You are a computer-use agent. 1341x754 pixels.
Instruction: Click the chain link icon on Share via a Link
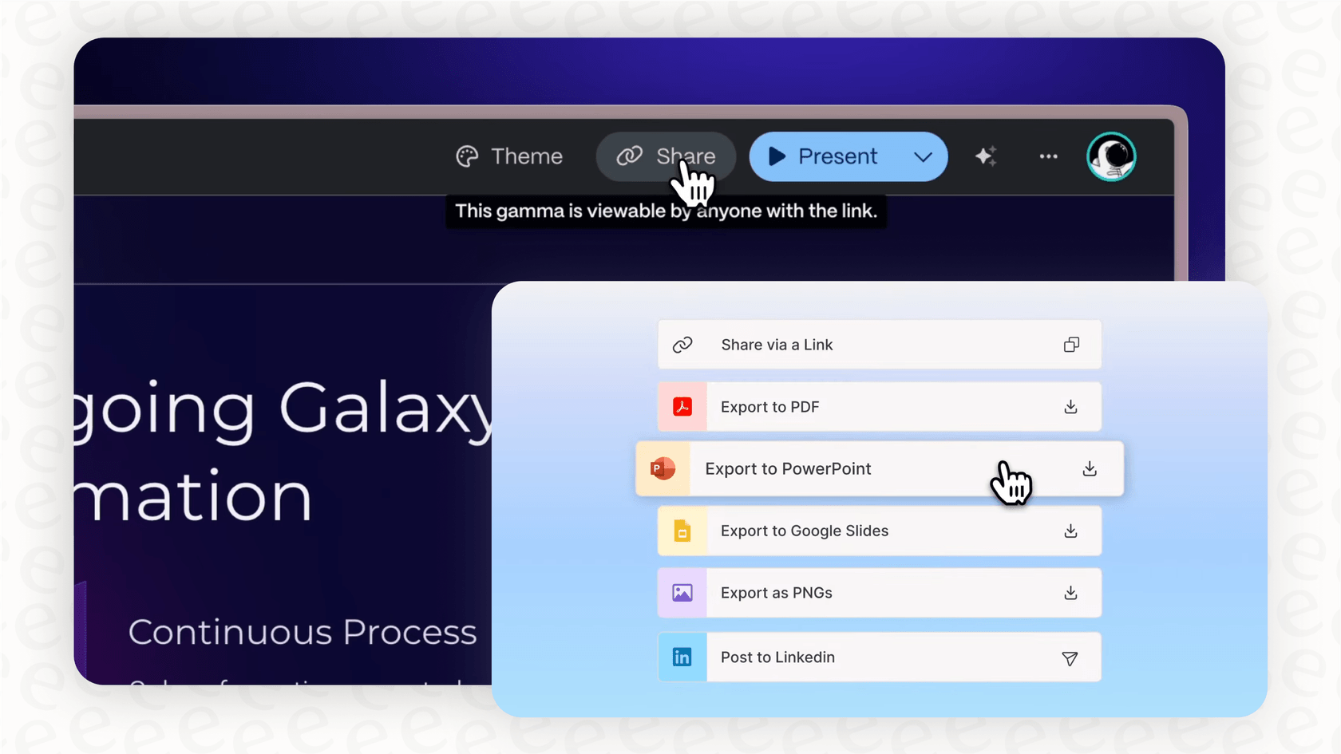tap(682, 345)
